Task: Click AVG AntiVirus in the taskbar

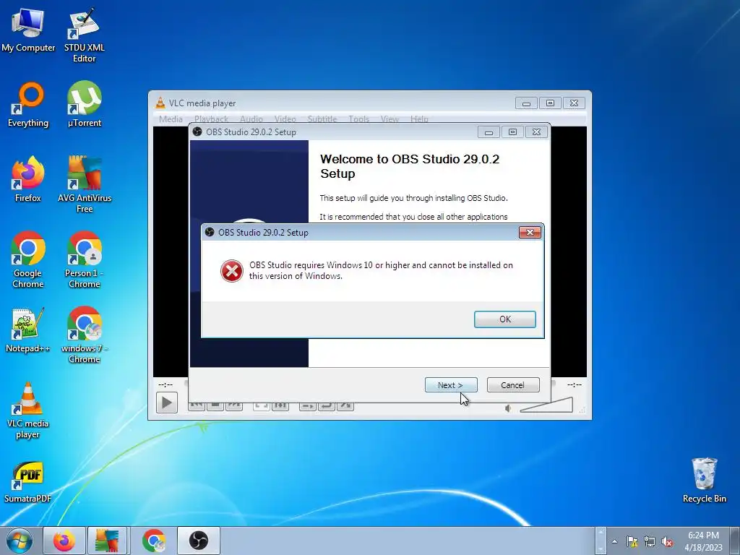Action: coord(107,541)
